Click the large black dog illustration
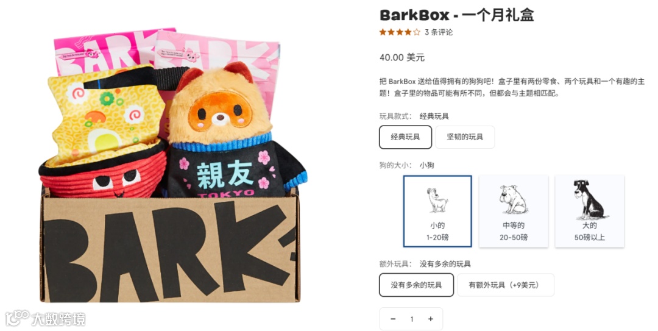The width and height of the screenshot is (658, 331). coord(589,200)
